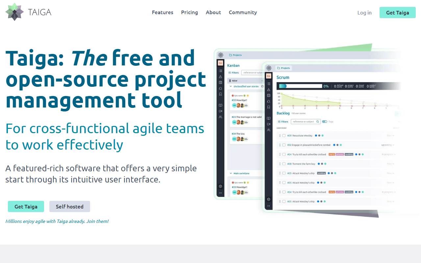This screenshot has height=263, width=421.
Task: Click the Backlog heading
Action: coord(283,113)
